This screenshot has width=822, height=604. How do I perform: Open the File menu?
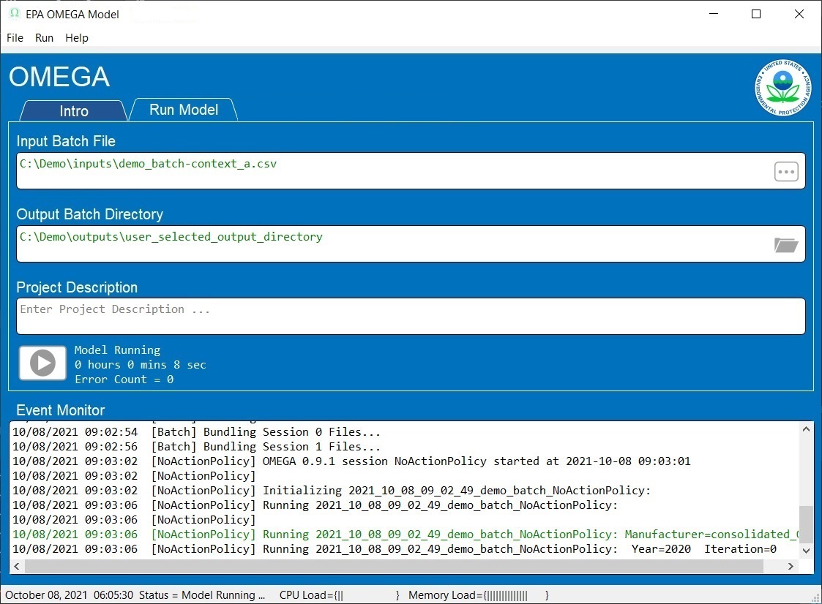click(15, 38)
